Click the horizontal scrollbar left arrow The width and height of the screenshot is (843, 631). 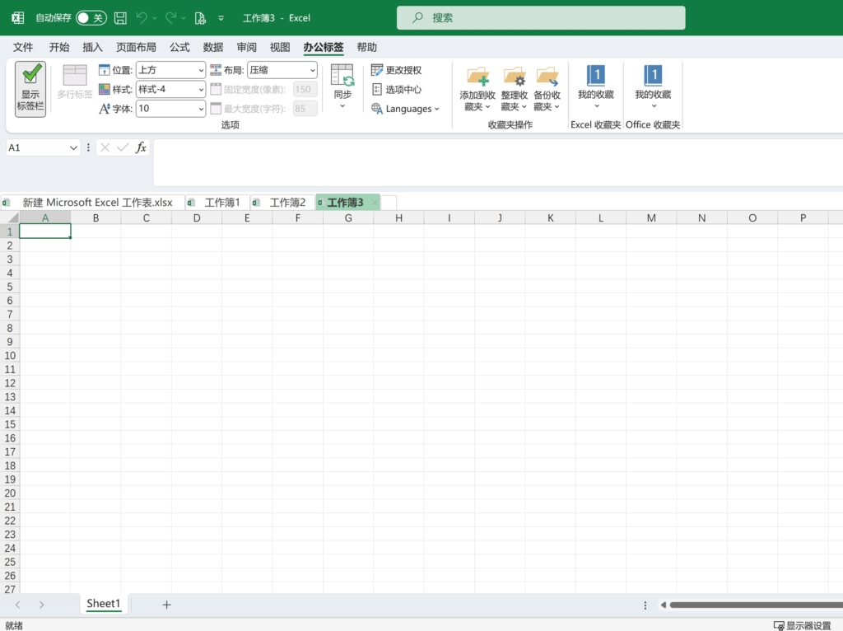click(664, 605)
